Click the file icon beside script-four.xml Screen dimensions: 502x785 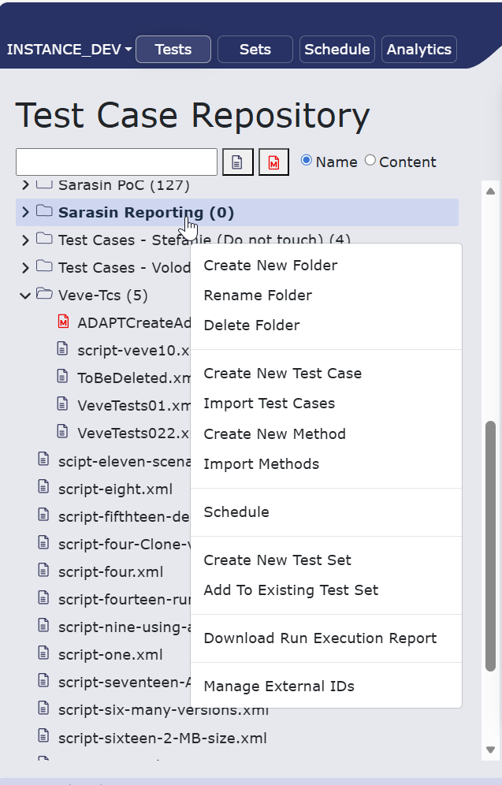click(44, 570)
